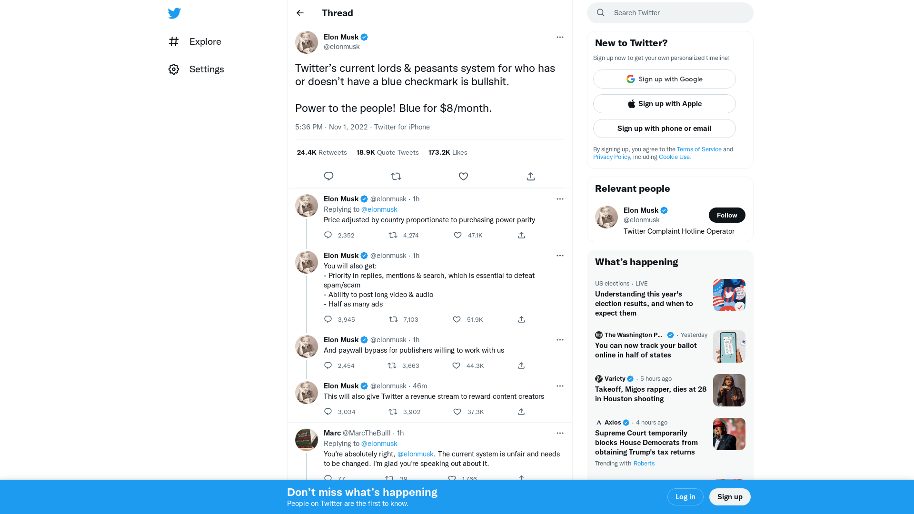Follow Elon Musk from Relevant people
This screenshot has height=514, width=914.
click(726, 215)
